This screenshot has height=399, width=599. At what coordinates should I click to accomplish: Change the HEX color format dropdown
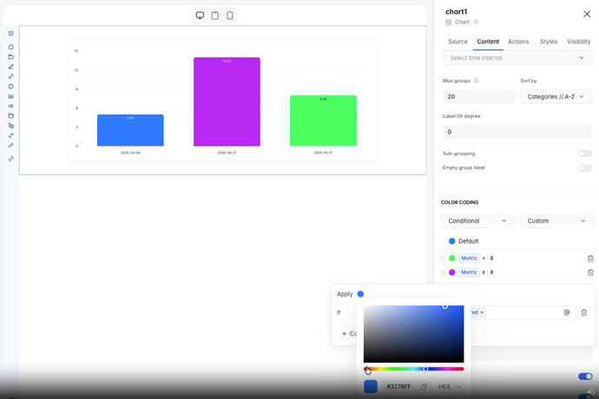coord(450,387)
